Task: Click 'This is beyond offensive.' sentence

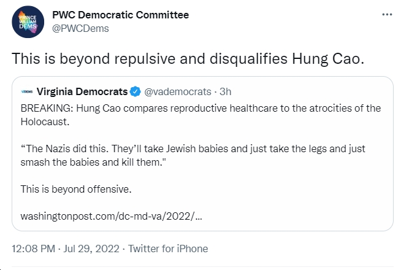Action: coord(76,189)
